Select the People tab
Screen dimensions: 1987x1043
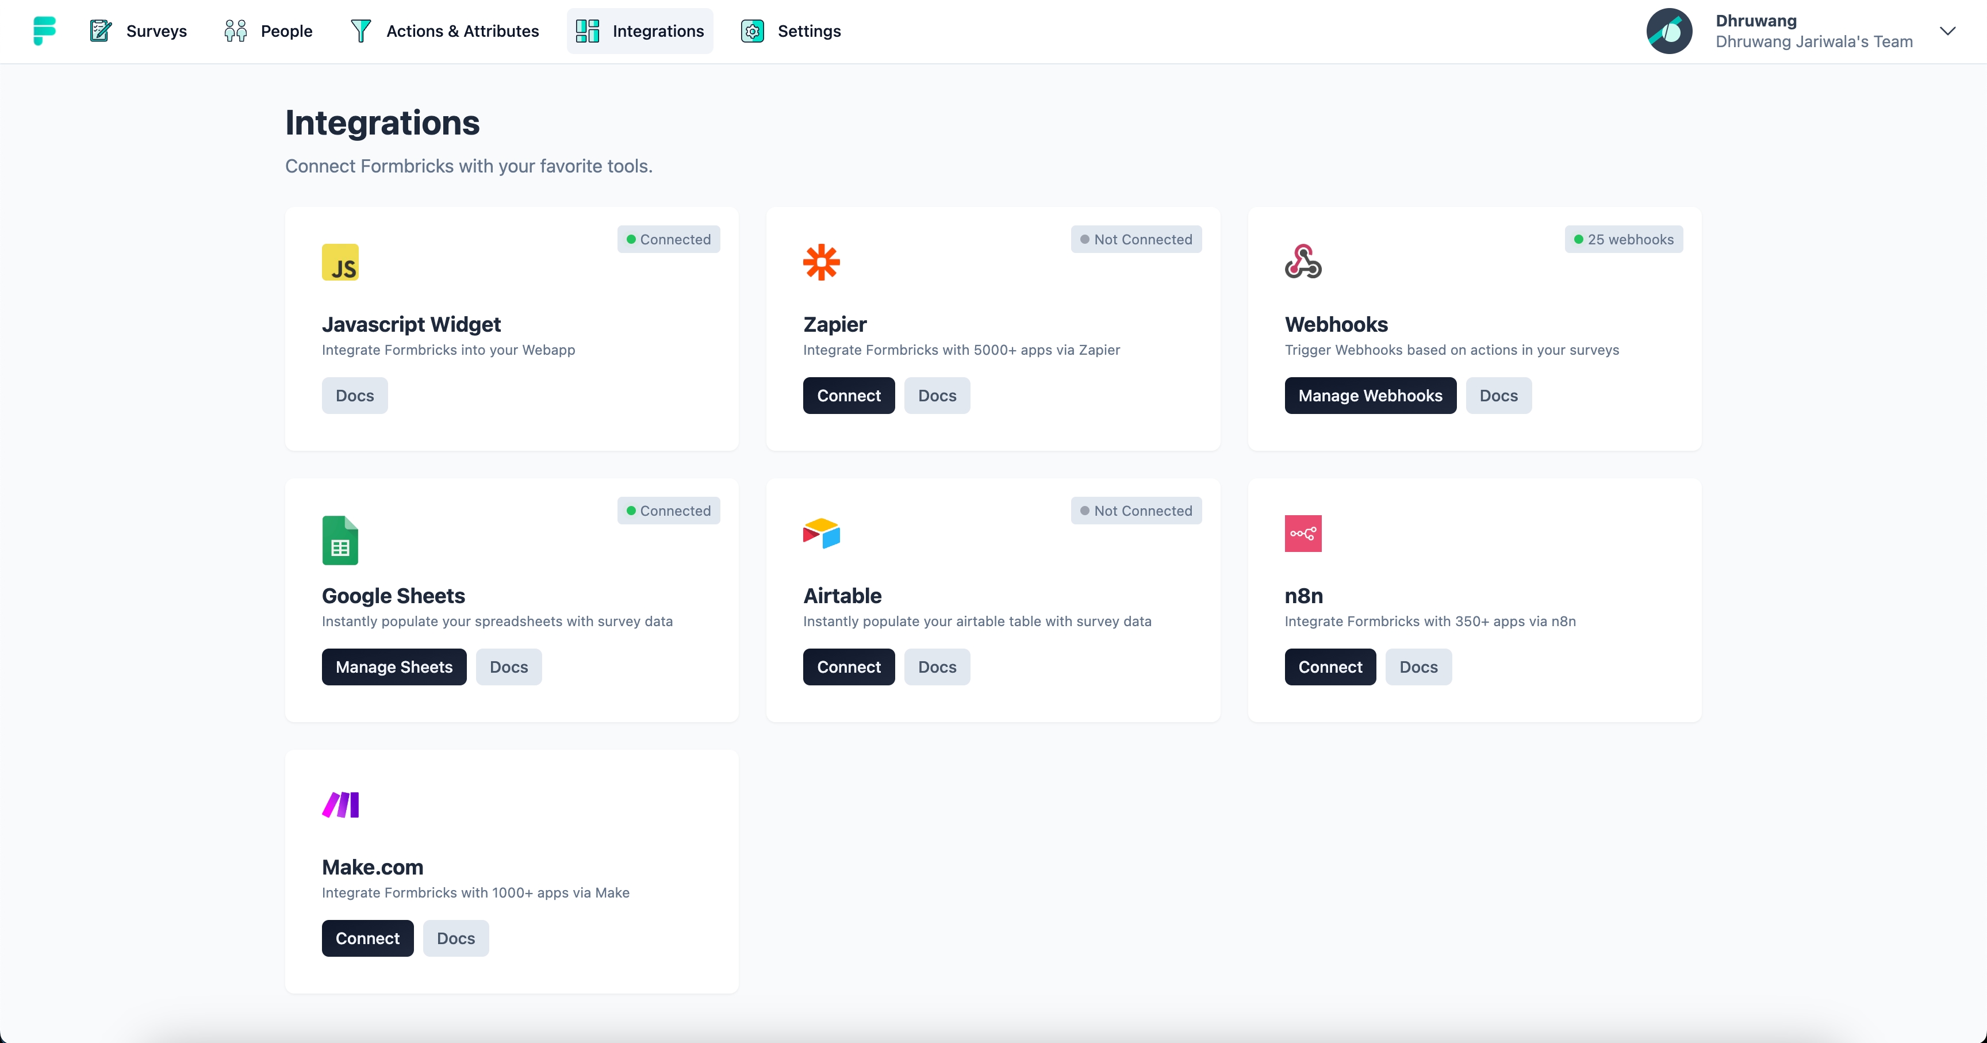pyautogui.click(x=267, y=30)
